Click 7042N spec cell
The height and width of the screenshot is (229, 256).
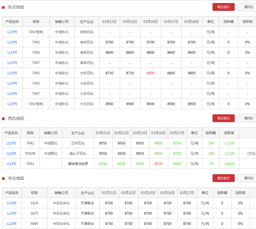pyautogui.click(x=30, y=154)
